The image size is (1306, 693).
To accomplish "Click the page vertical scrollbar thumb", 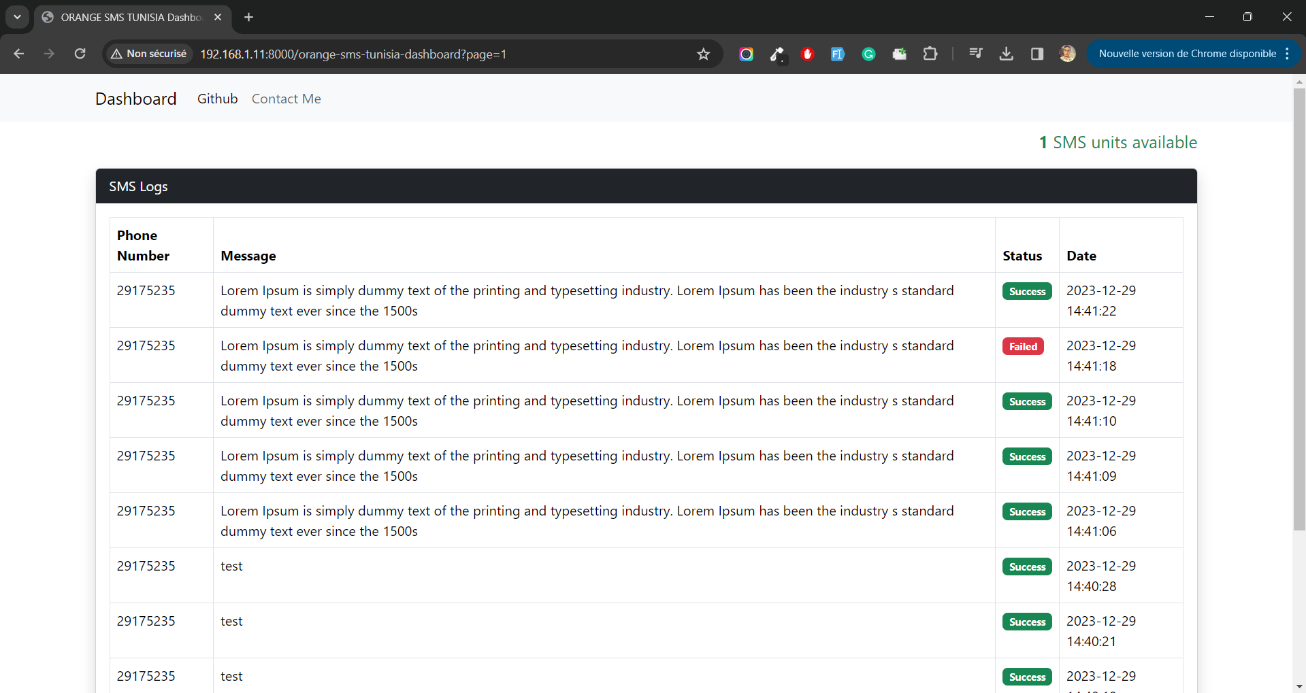I will (1299, 309).
